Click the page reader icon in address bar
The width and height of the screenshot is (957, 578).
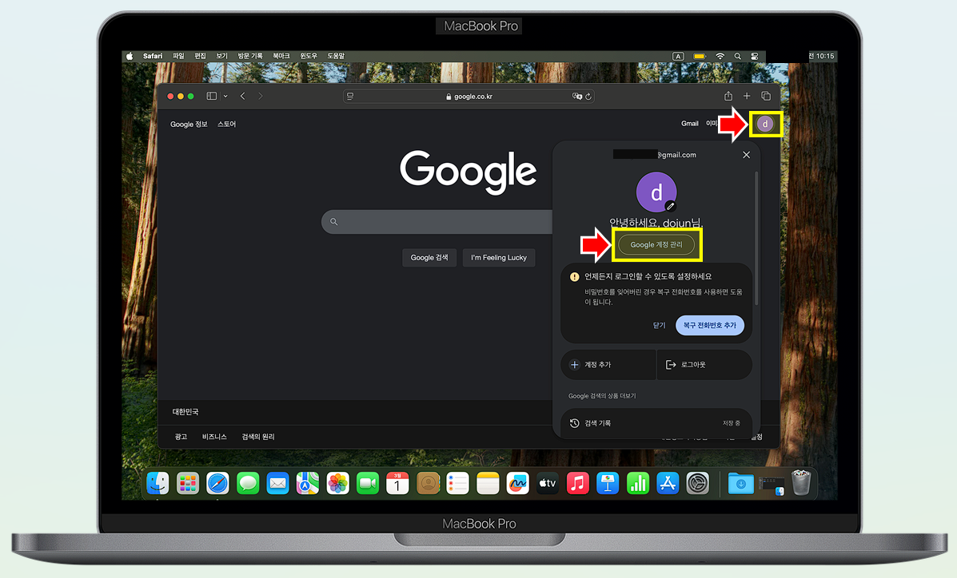click(350, 97)
